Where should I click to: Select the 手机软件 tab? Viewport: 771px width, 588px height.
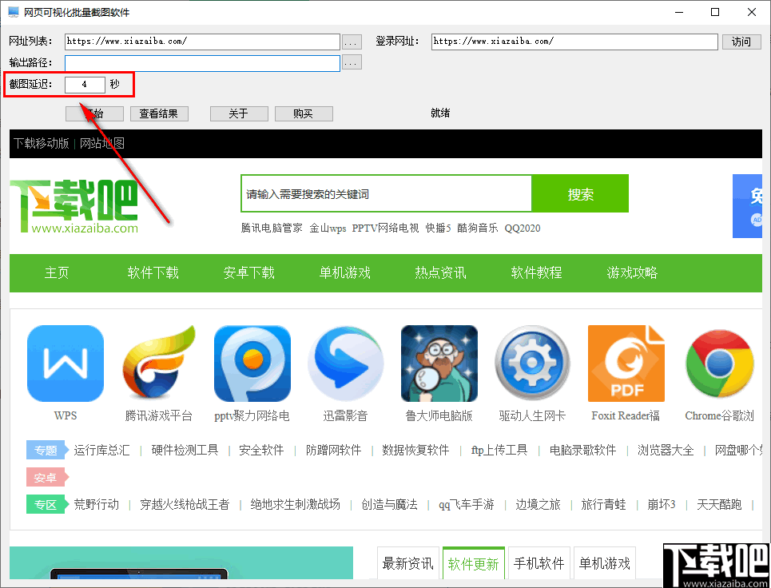tap(539, 563)
